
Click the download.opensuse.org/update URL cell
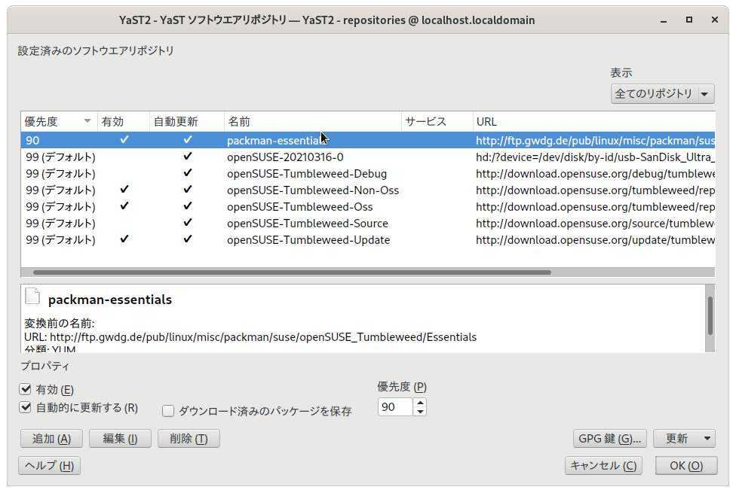tap(595, 239)
